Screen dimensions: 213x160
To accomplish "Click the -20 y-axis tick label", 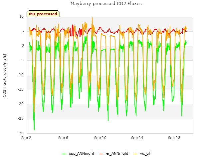I will tap(21, 104).
